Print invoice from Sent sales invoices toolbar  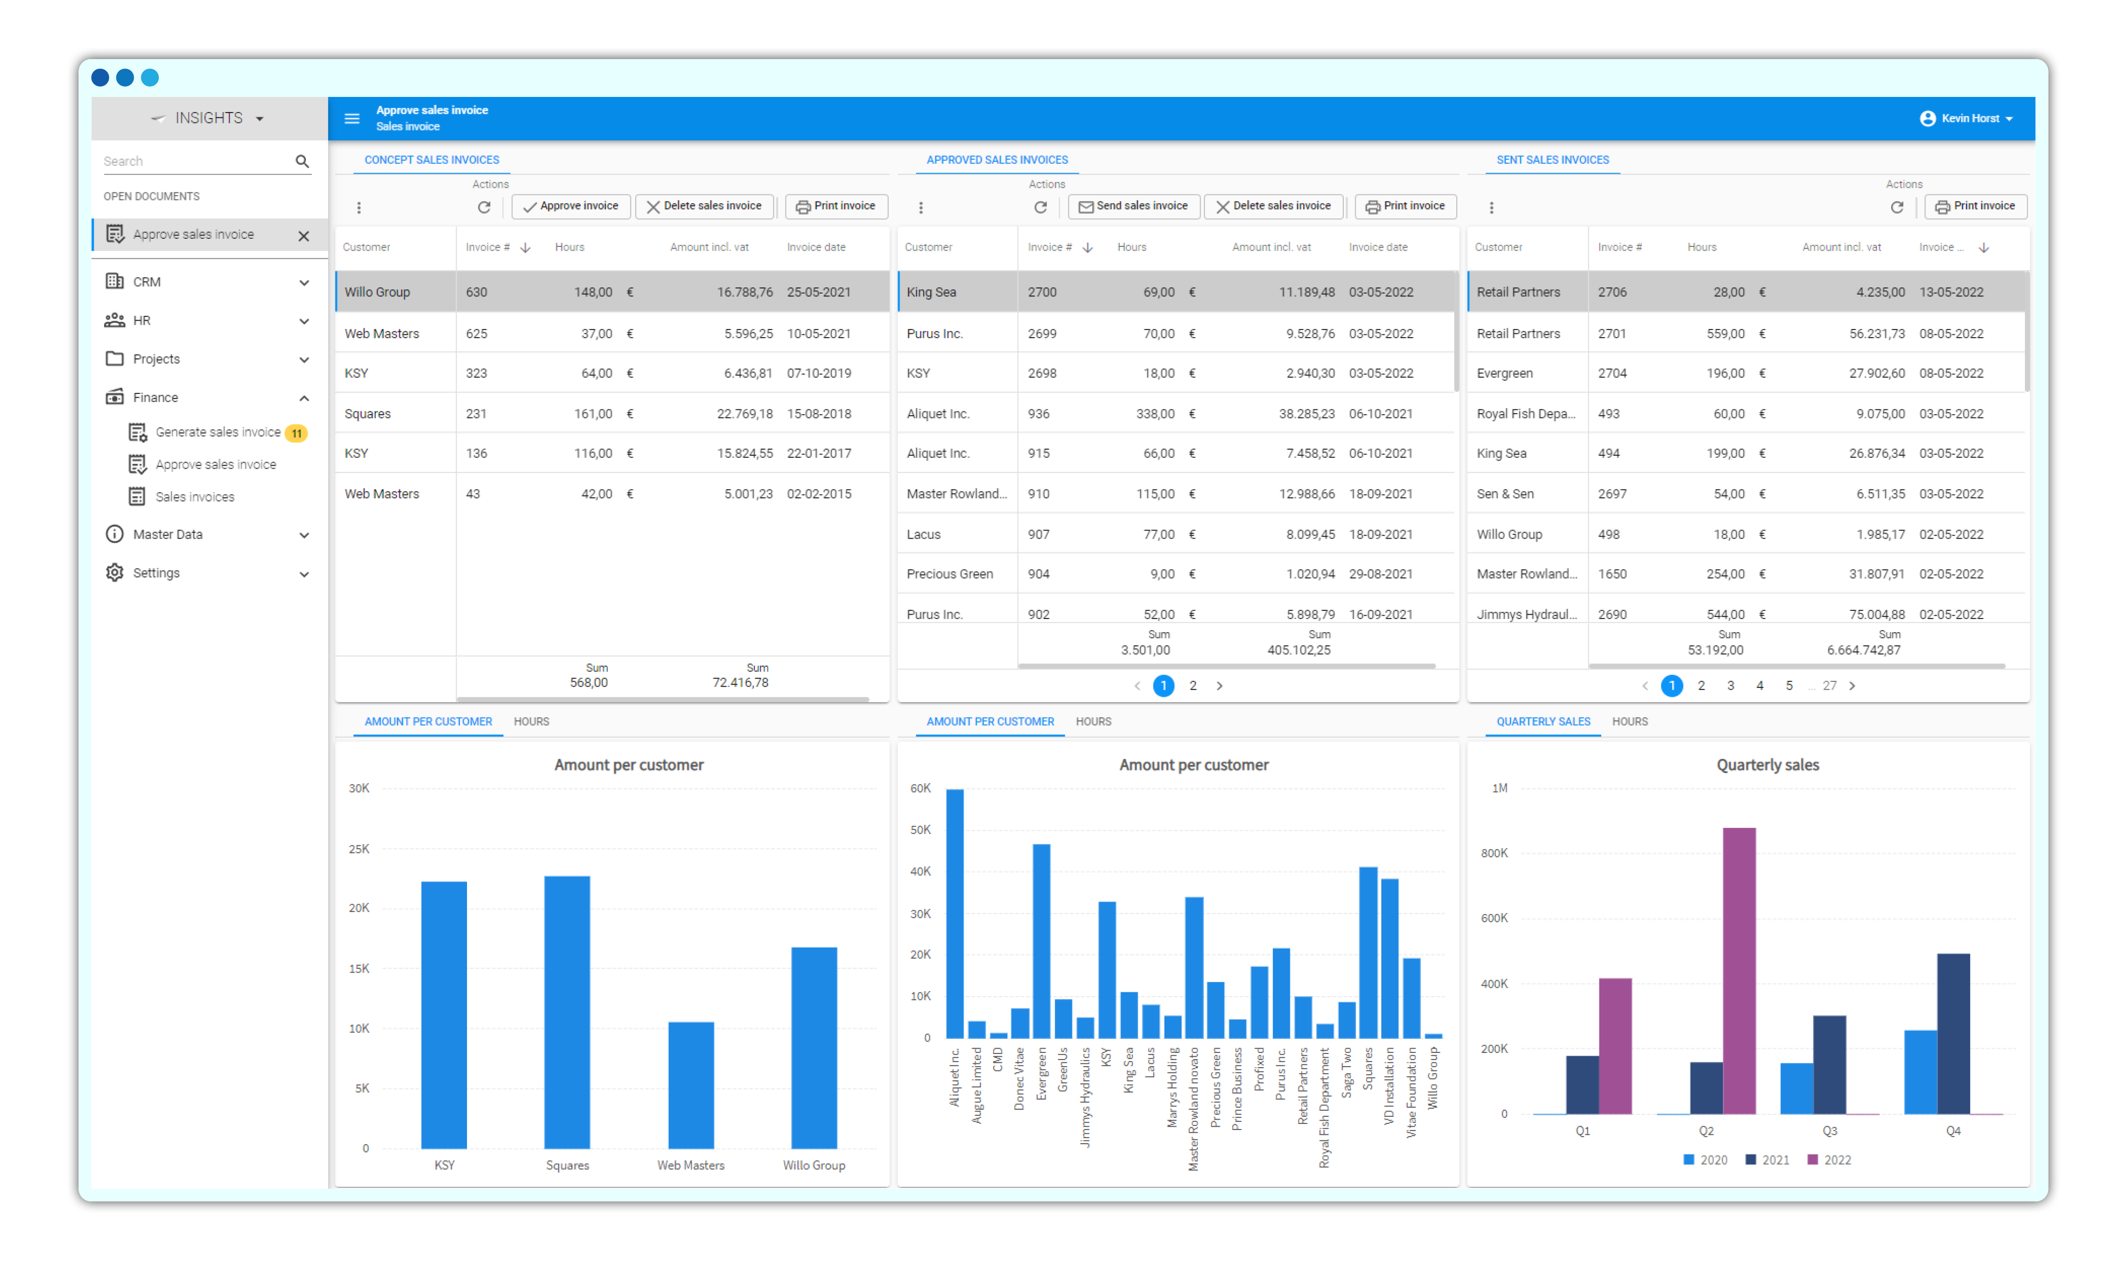pos(1976,207)
